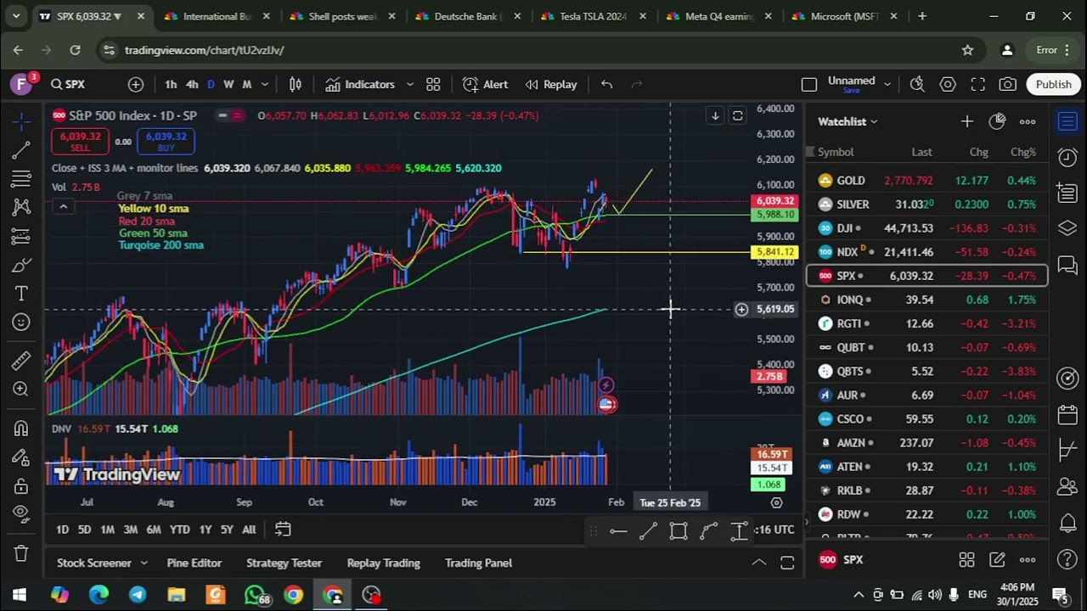Open watchlist advanced view icon
The width and height of the screenshot is (1087, 611).
click(997, 121)
